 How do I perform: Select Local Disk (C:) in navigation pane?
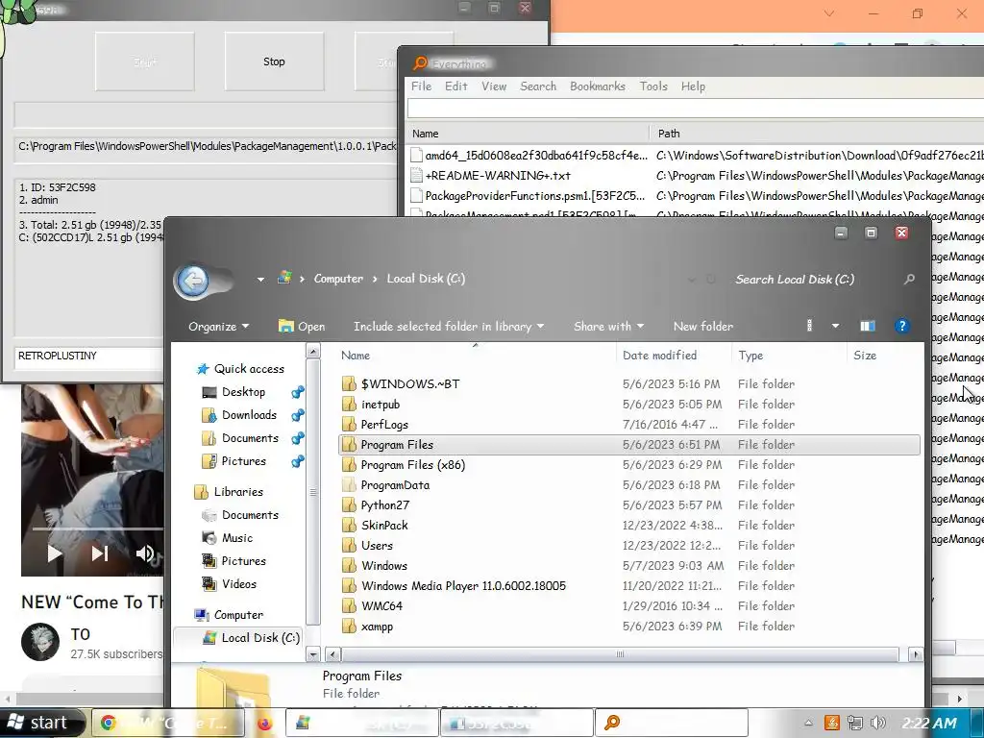[x=259, y=638]
